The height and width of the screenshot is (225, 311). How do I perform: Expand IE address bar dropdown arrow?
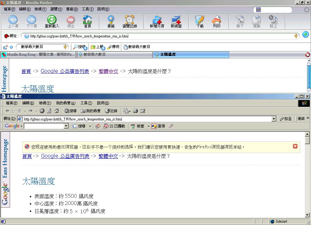pos(274,119)
